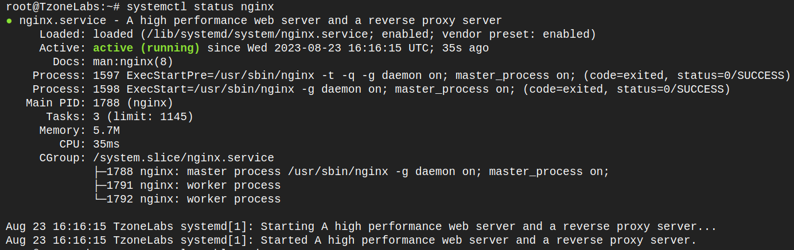The width and height of the screenshot is (794, 250).
Task: Click the Main PID 1788 value
Action: pyautogui.click(x=133, y=103)
